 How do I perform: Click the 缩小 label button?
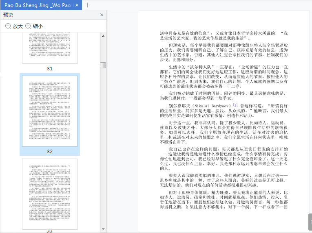pos(38,26)
